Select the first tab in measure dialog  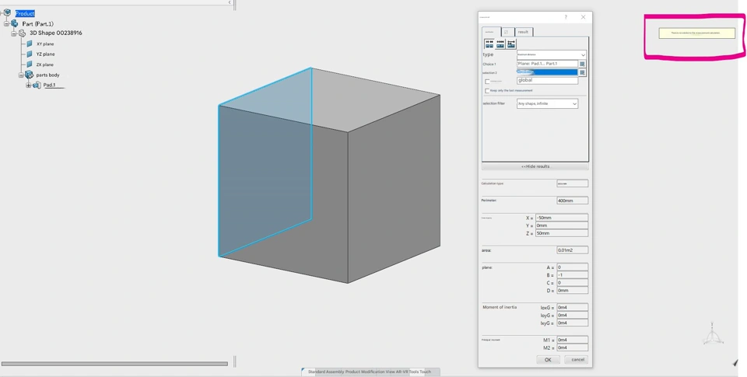coord(491,32)
